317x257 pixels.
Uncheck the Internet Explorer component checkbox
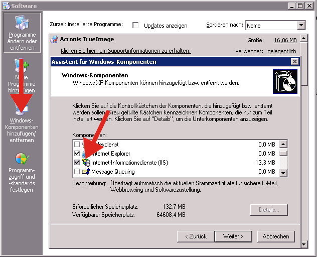coord(77,153)
